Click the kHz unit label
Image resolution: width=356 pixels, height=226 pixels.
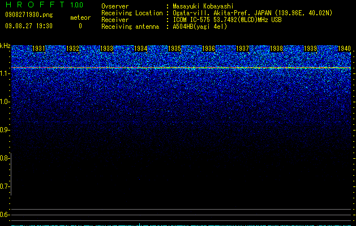pos(5,46)
